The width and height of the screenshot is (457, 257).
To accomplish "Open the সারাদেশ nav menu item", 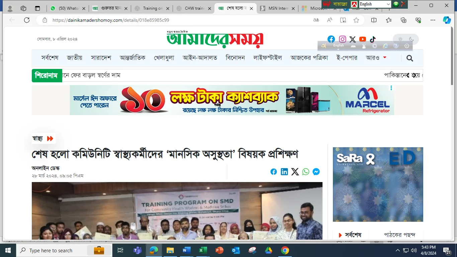I will (x=101, y=58).
